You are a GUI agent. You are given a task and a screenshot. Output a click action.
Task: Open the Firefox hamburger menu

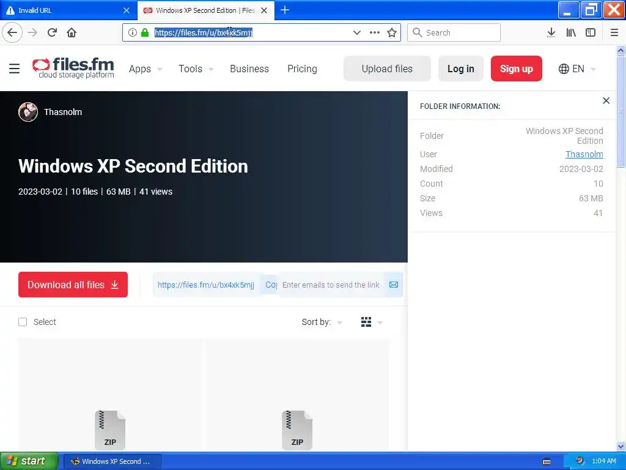click(x=614, y=32)
